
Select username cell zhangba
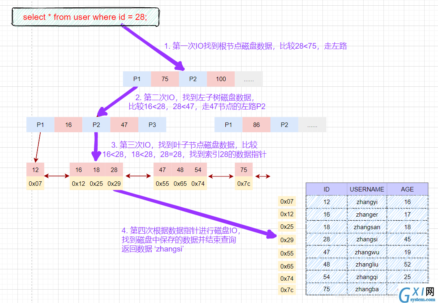tap(367, 289)
